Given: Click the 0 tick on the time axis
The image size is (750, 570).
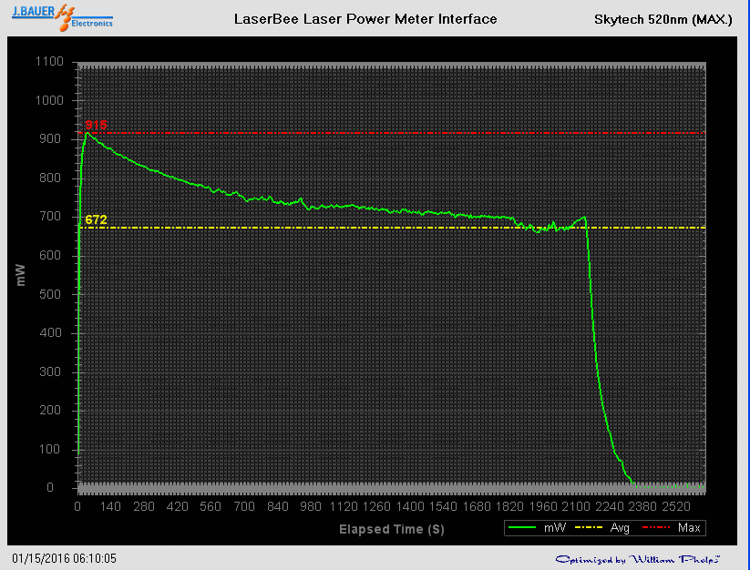Looking at the screenshot, I should point(78,506).
